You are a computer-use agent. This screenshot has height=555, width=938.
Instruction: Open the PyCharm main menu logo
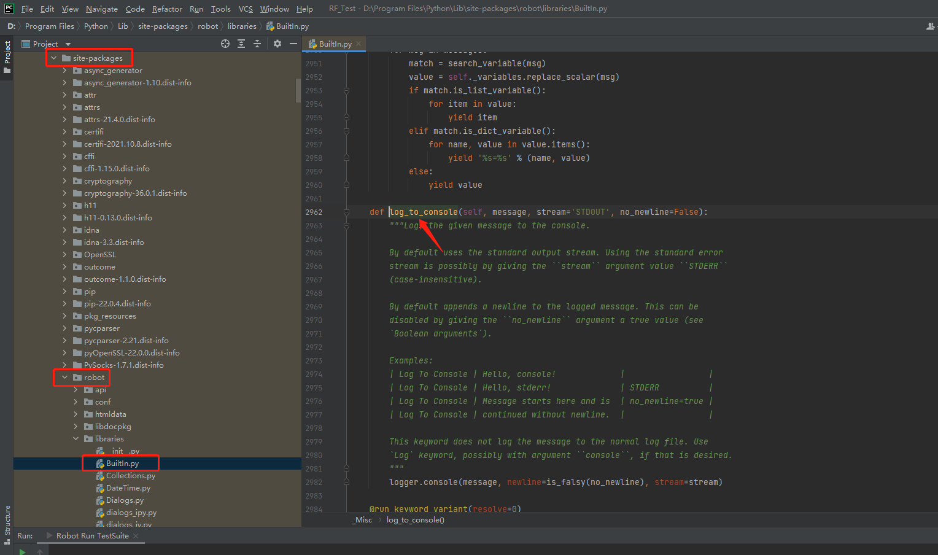(8, 8)
